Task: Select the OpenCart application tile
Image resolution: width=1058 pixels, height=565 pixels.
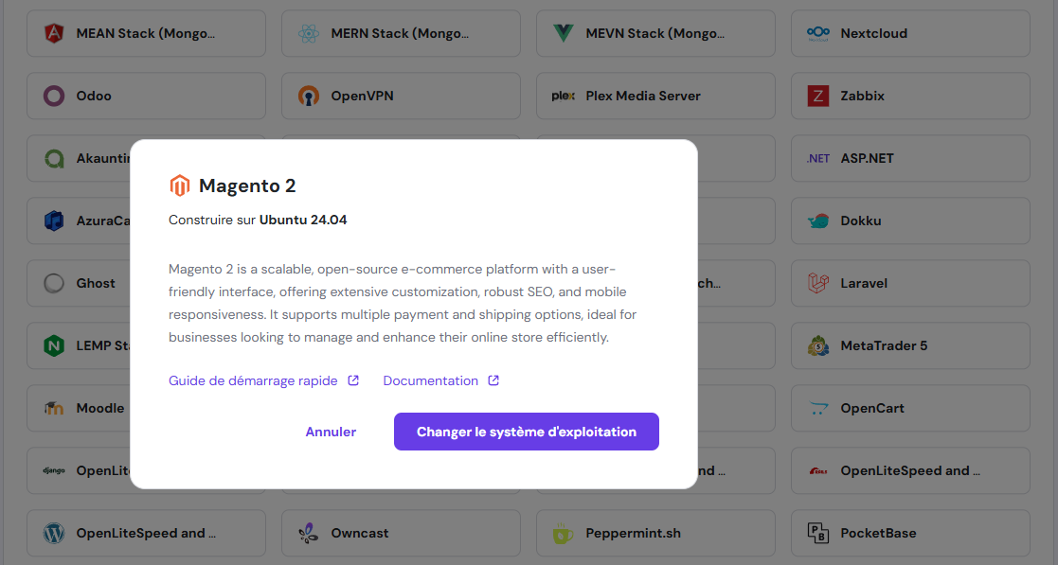Action: point(909,408)
